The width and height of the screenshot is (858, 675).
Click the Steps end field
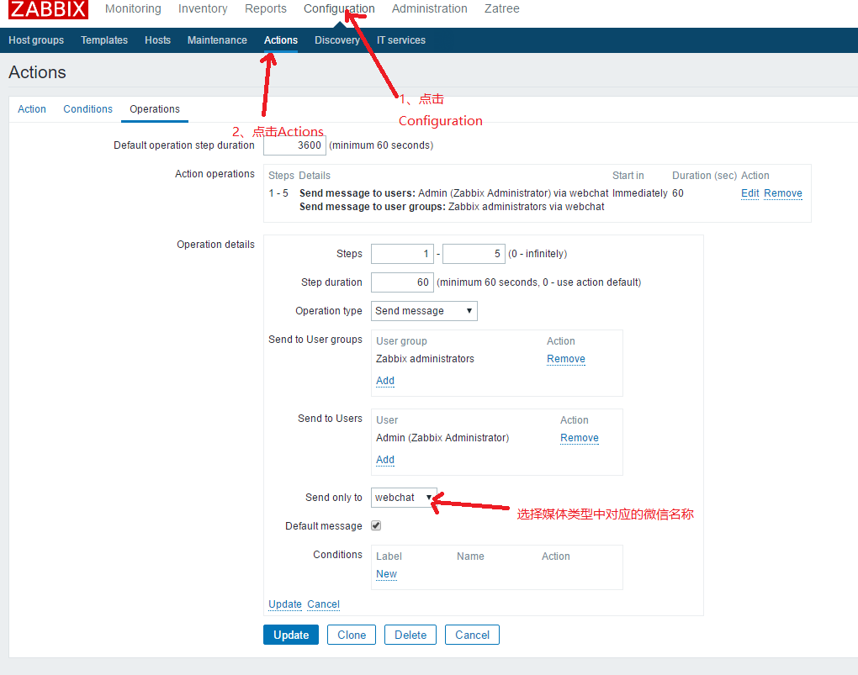474,254
